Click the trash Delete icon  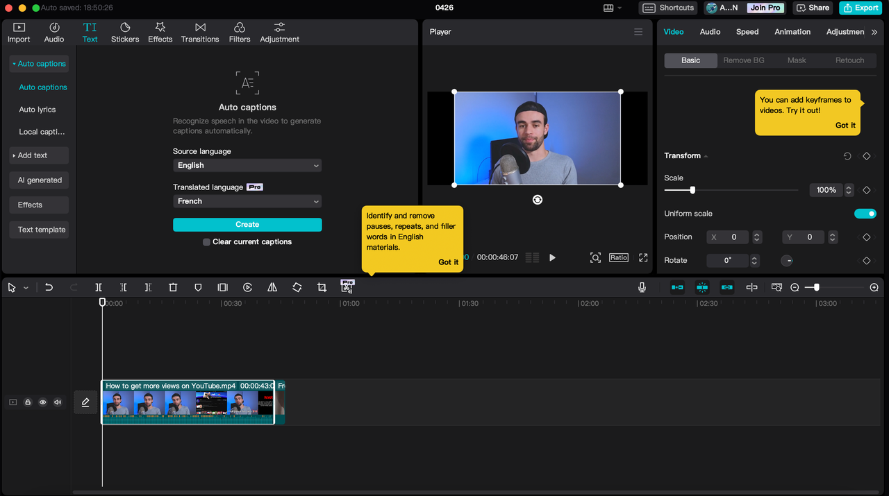point(173,287)
